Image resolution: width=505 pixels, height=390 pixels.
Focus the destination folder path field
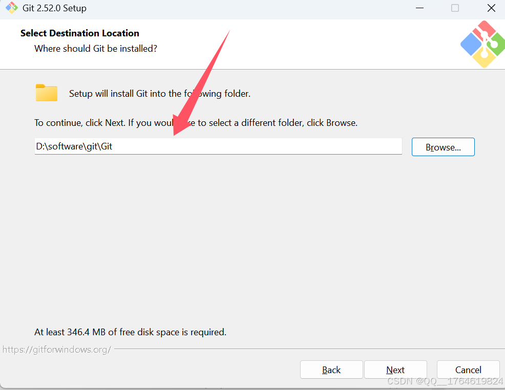click(218, 146)
